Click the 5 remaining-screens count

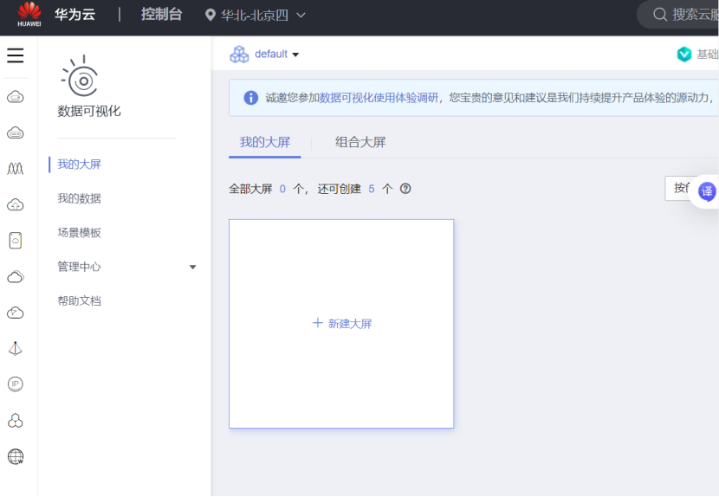pyautogui.click(x=372, y=189)
